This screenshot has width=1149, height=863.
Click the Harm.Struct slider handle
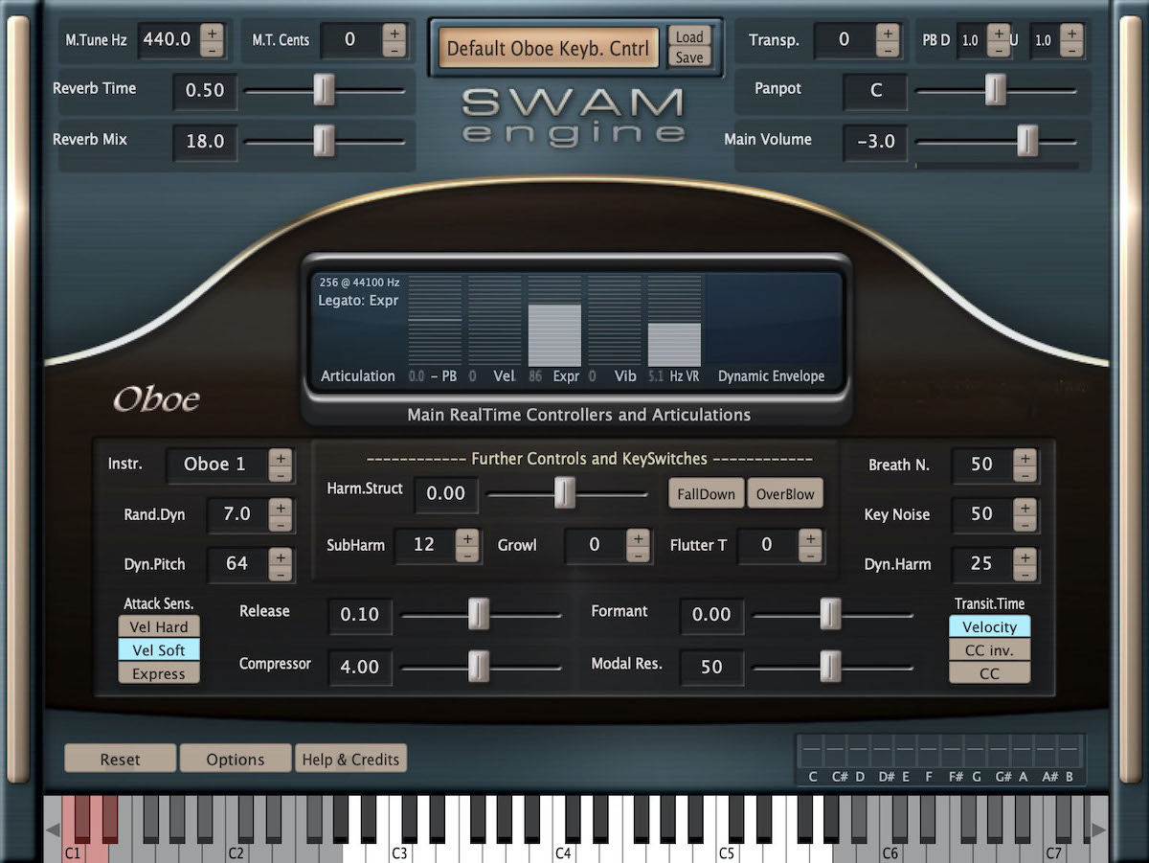click(565, 493)
